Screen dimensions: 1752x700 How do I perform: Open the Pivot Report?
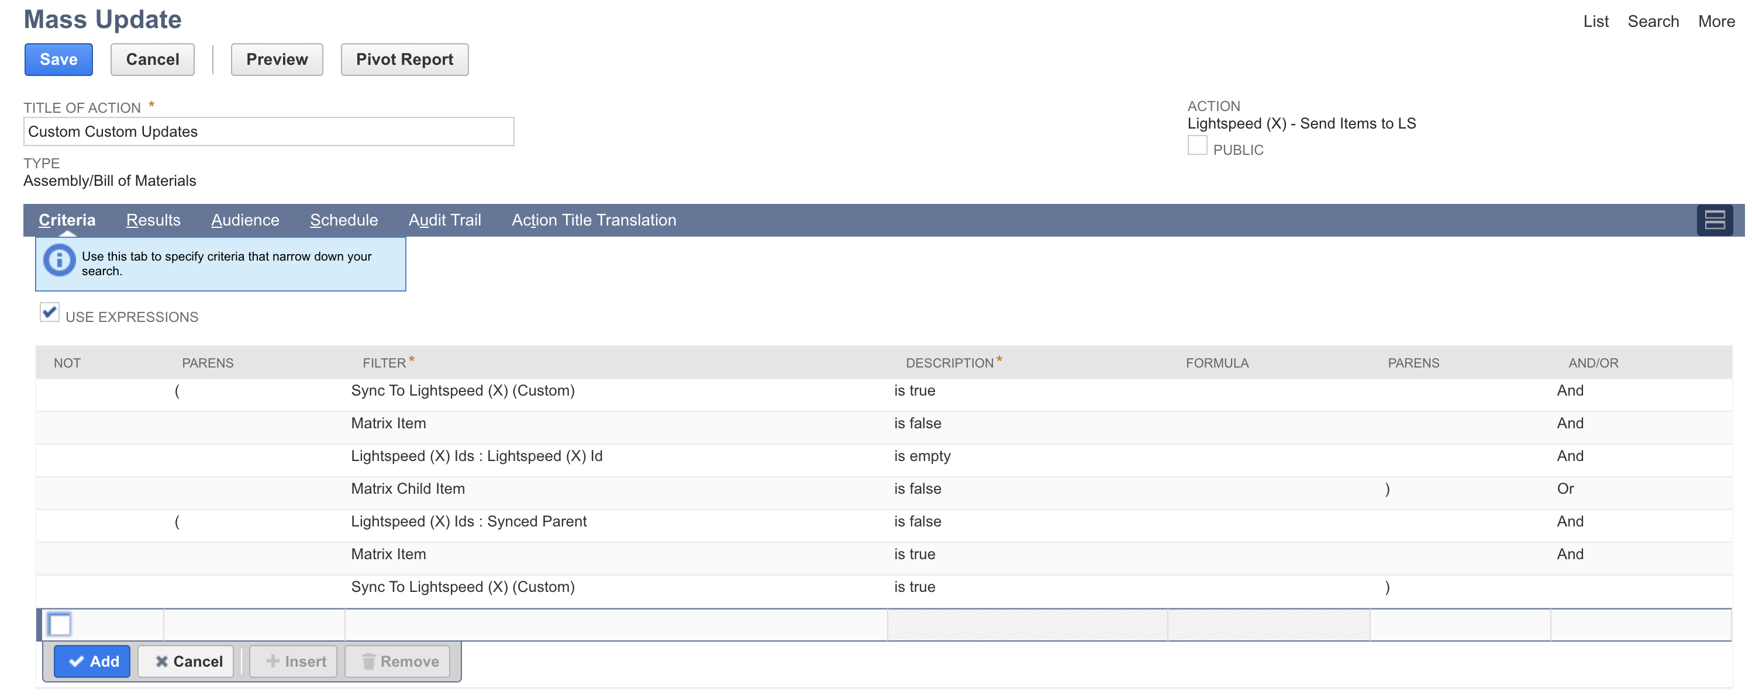tap(404, 59)
